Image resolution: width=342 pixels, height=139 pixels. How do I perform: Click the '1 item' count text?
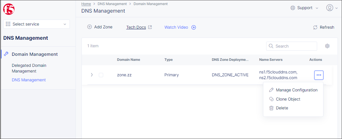(x=93, y=46)
